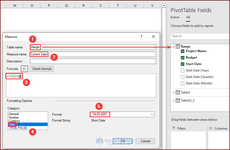Uncheck the Start Date field checkbox

182,64
